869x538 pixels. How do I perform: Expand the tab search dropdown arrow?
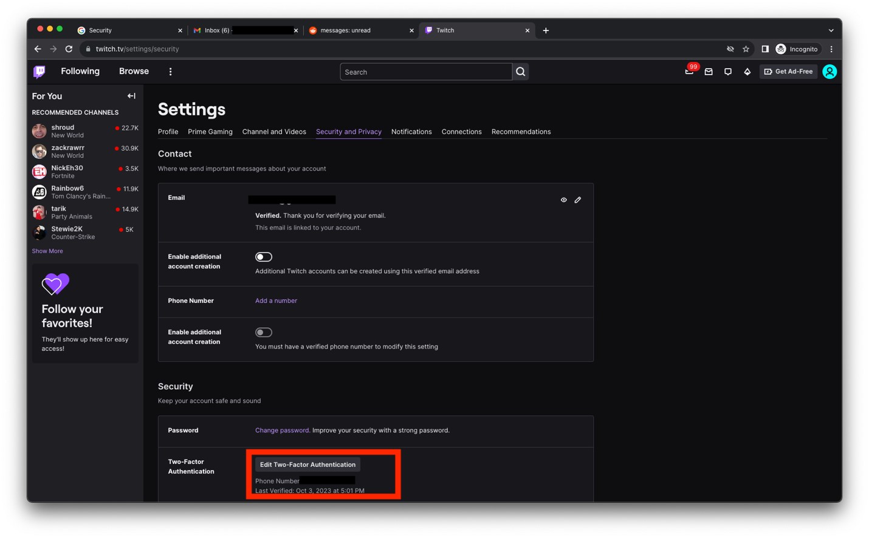[831, 30]
